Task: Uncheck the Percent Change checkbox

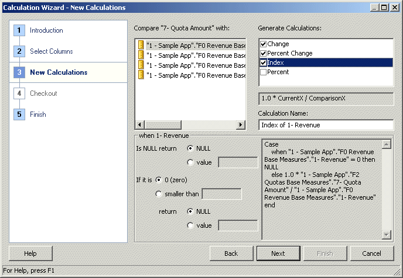Action: coord(263,53)
